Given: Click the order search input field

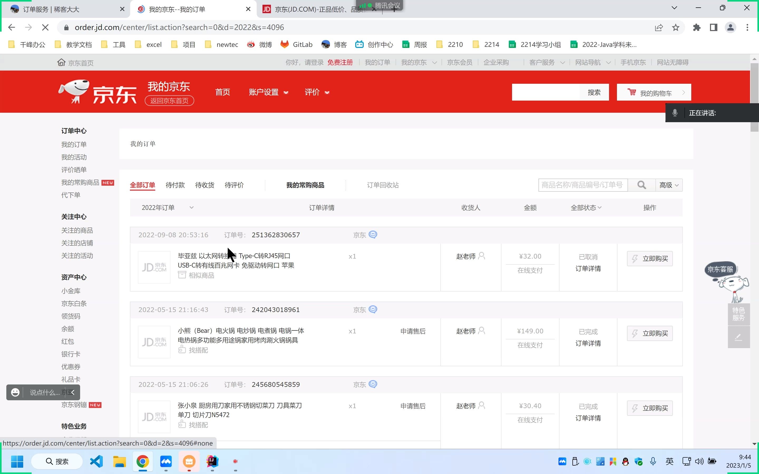Looking at the screenshot, I should [582, 185].
